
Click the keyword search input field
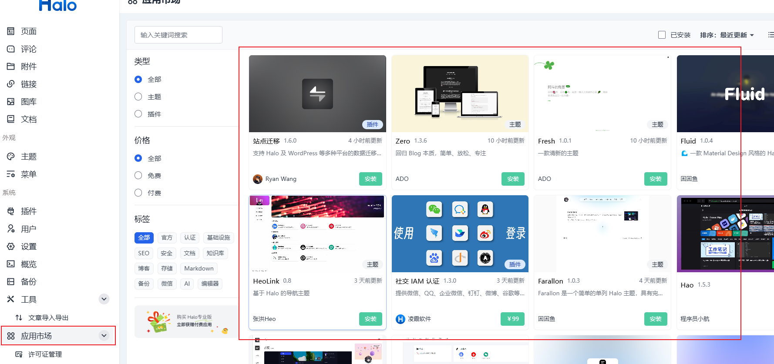(178, 35)
